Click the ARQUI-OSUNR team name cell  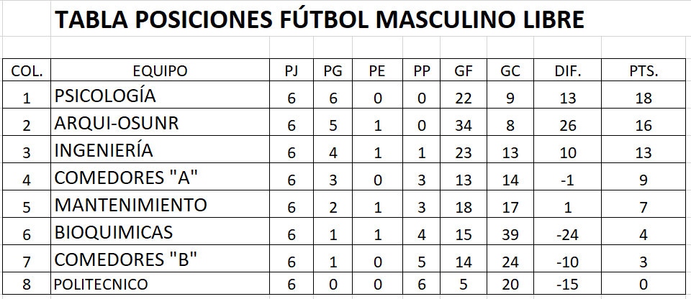pyautogui.click(x=160, y=122)
